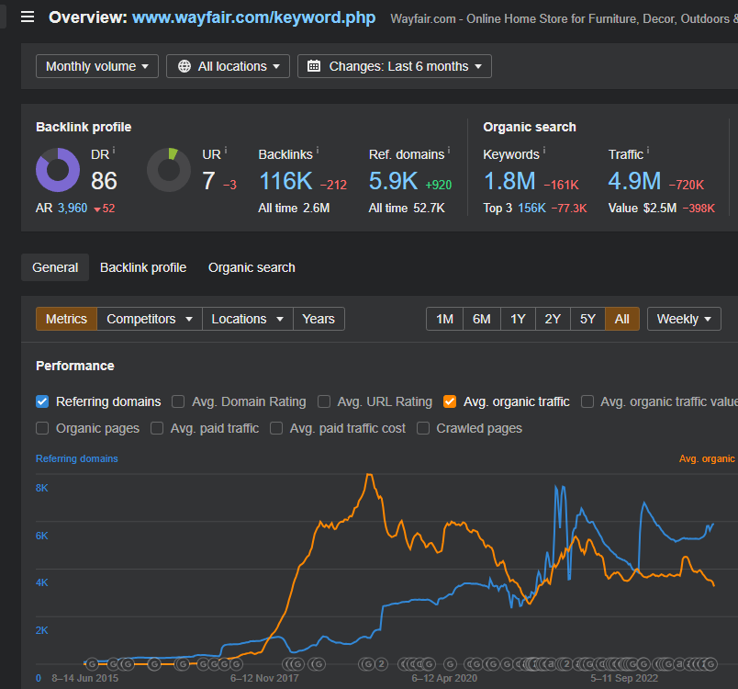This screenshot has height=689, width=738.
Task: Click Traffic value 4.9M
Action: point(634,181)
